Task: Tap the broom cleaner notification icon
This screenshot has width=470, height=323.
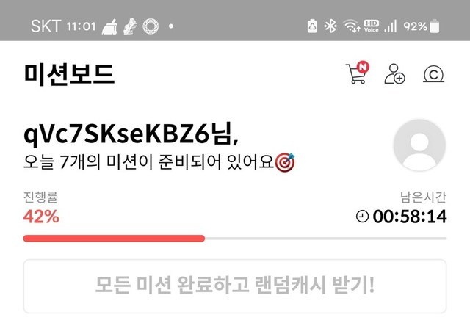Action: [x=109, y=26]
